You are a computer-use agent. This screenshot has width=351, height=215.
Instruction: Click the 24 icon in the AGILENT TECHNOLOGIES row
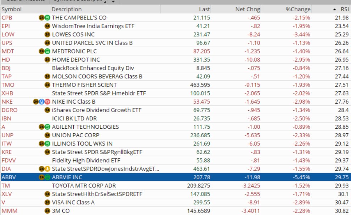(x=41, y=127)
